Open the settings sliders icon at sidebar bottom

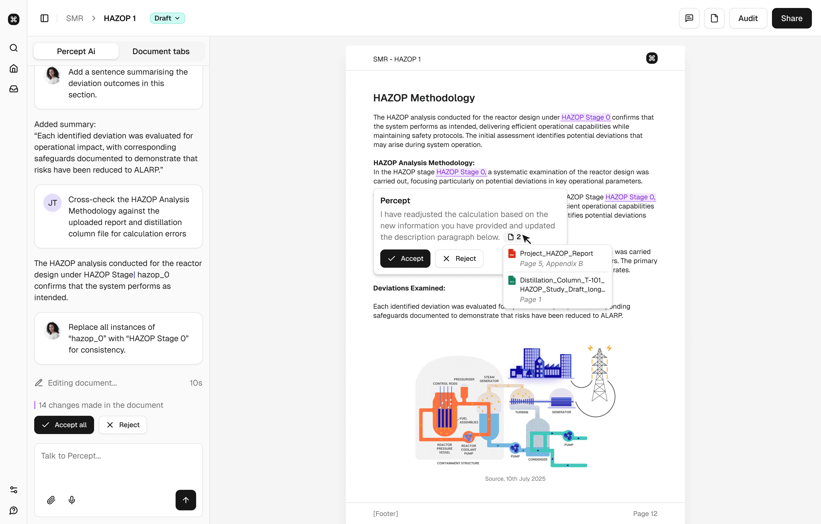tap(13, 490)
